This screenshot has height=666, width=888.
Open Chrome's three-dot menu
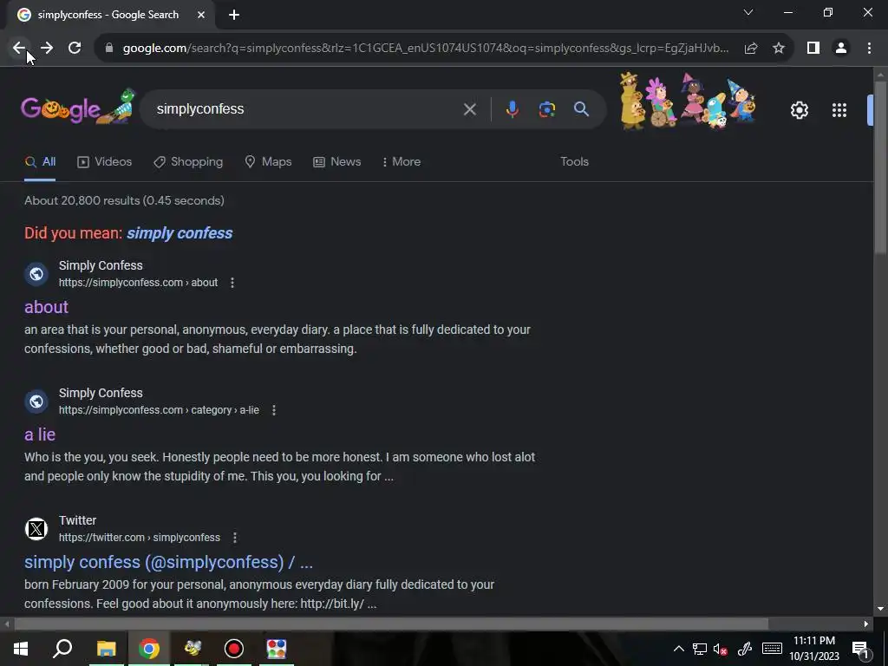point(869,49)
